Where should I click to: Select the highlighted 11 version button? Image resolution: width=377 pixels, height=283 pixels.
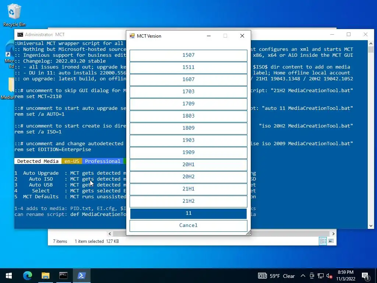click(x=188, y=213)
